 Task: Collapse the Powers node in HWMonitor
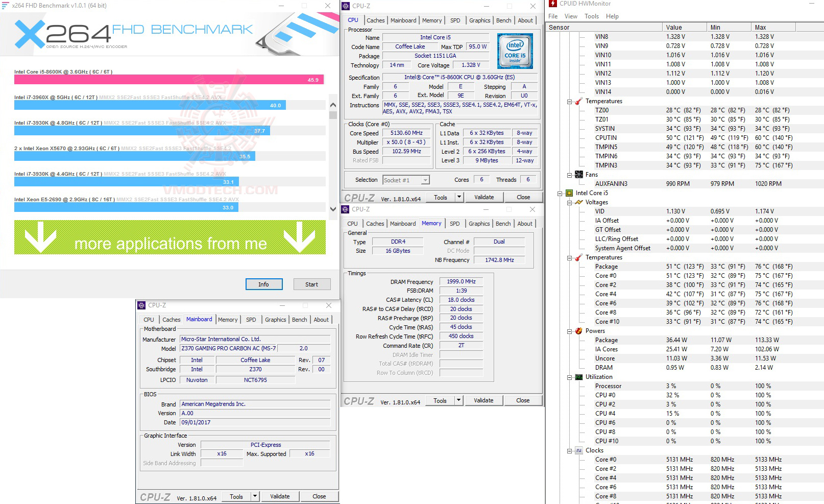point(569,331)
